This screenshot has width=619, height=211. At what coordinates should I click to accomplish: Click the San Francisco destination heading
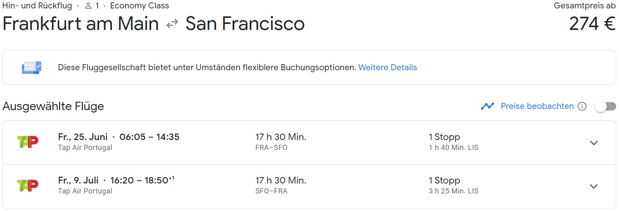point(245,24)
